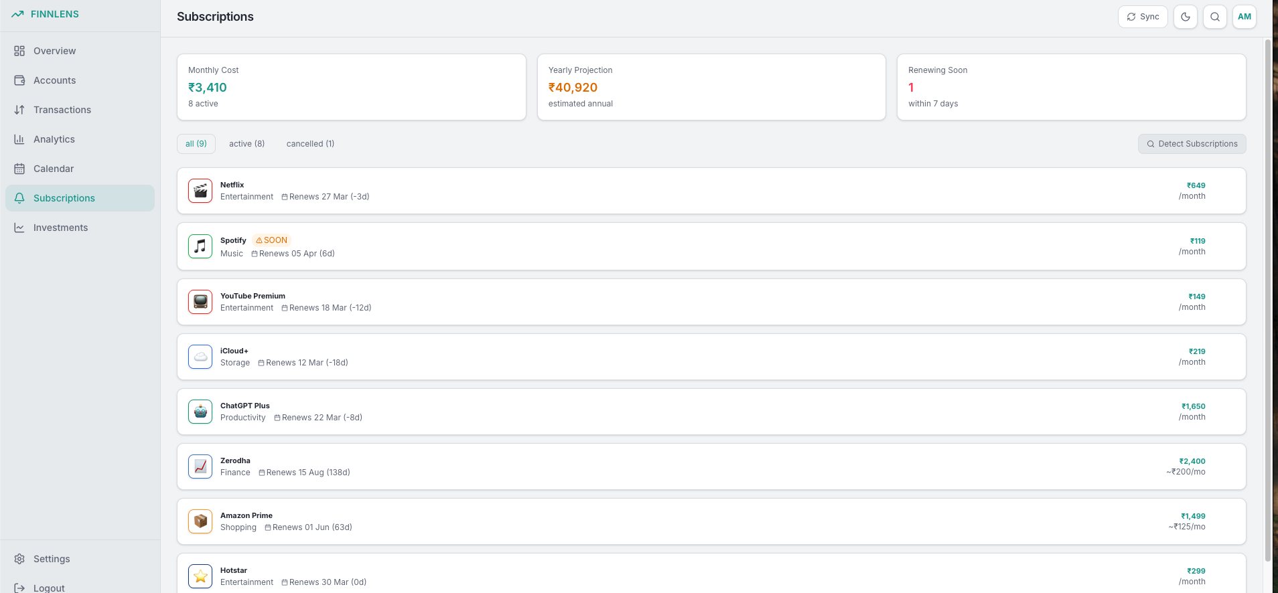Click the Amazon Prime package icon

200,521
